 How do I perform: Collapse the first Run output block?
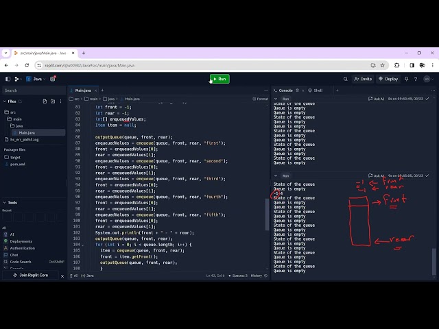click(x=276, y=99)
